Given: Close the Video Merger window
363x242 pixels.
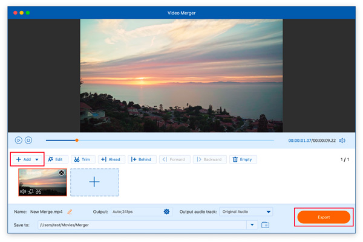Looking at the screenshot, I should pyautogui.click(x=15, y=13).
